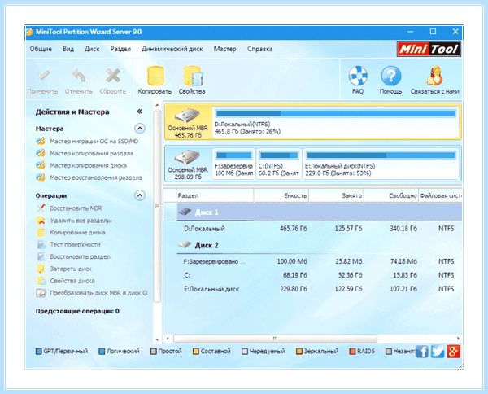
Task: Open the Вид menu
Action: tap(68, 49)
